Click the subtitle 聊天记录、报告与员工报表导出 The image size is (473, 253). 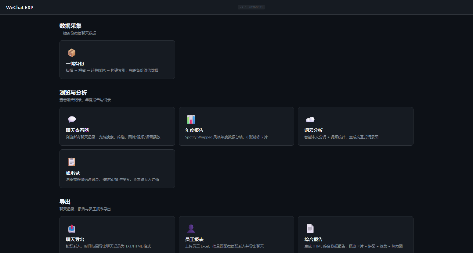click(85, 209)
